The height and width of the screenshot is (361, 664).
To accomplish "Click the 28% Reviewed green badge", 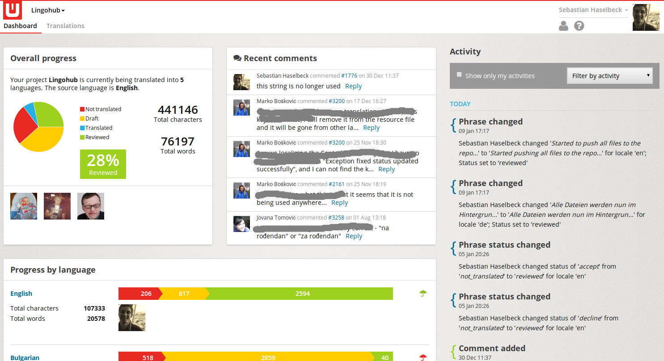I will 103,164.
